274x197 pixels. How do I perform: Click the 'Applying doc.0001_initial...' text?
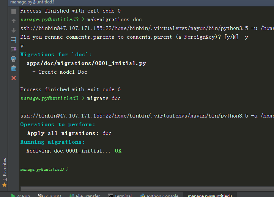point(68,151)
